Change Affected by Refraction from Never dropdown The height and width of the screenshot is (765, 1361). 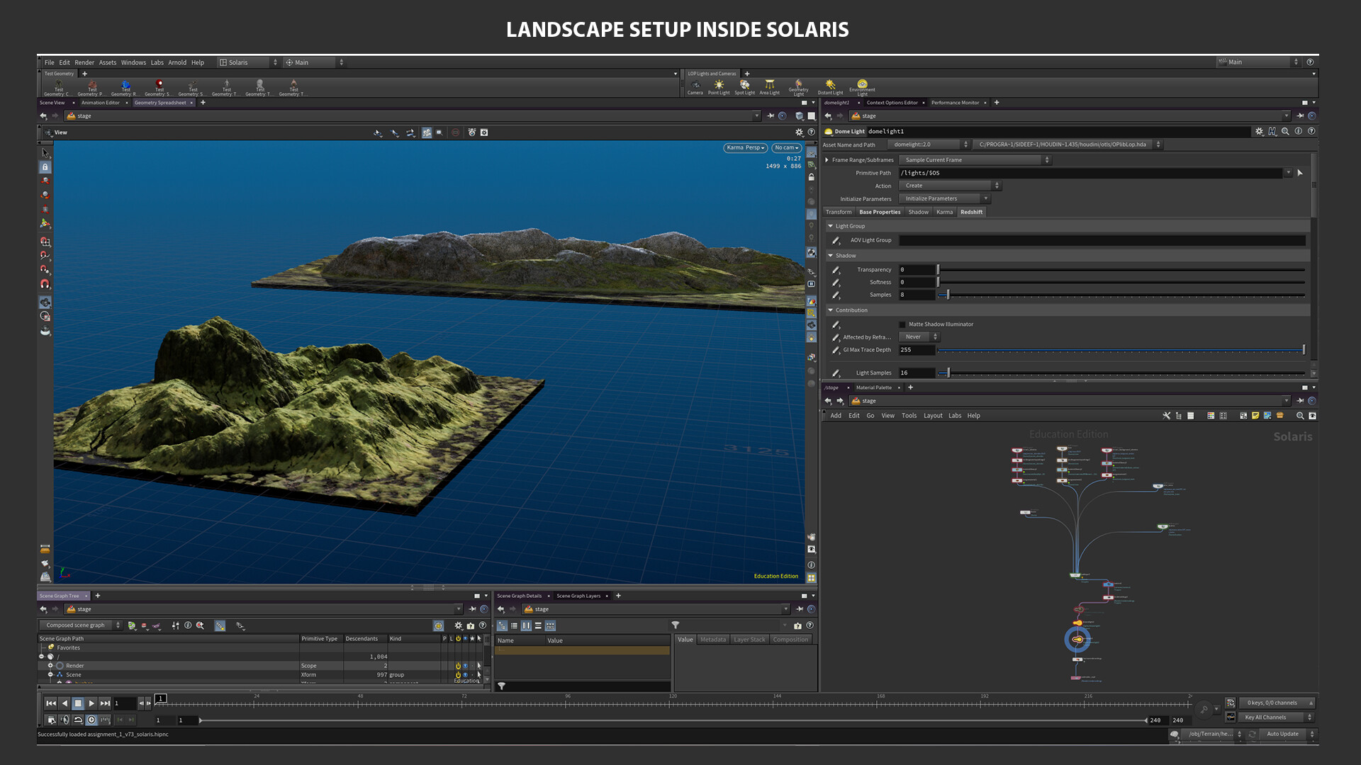pyautogui.click(x=919, y=336)
